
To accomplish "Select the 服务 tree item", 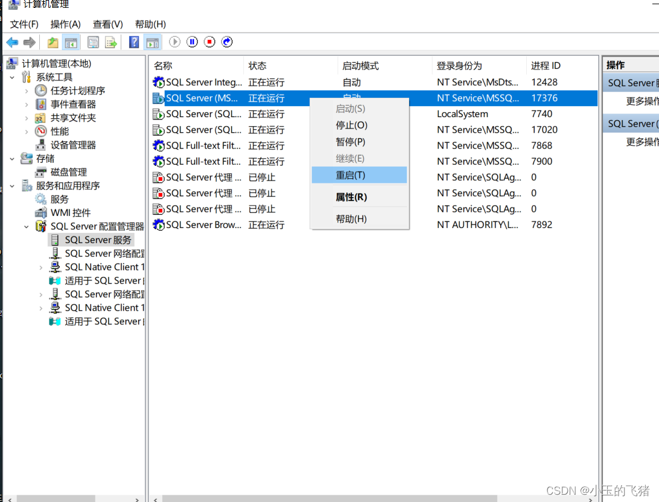I will click(x=59, y=199).
